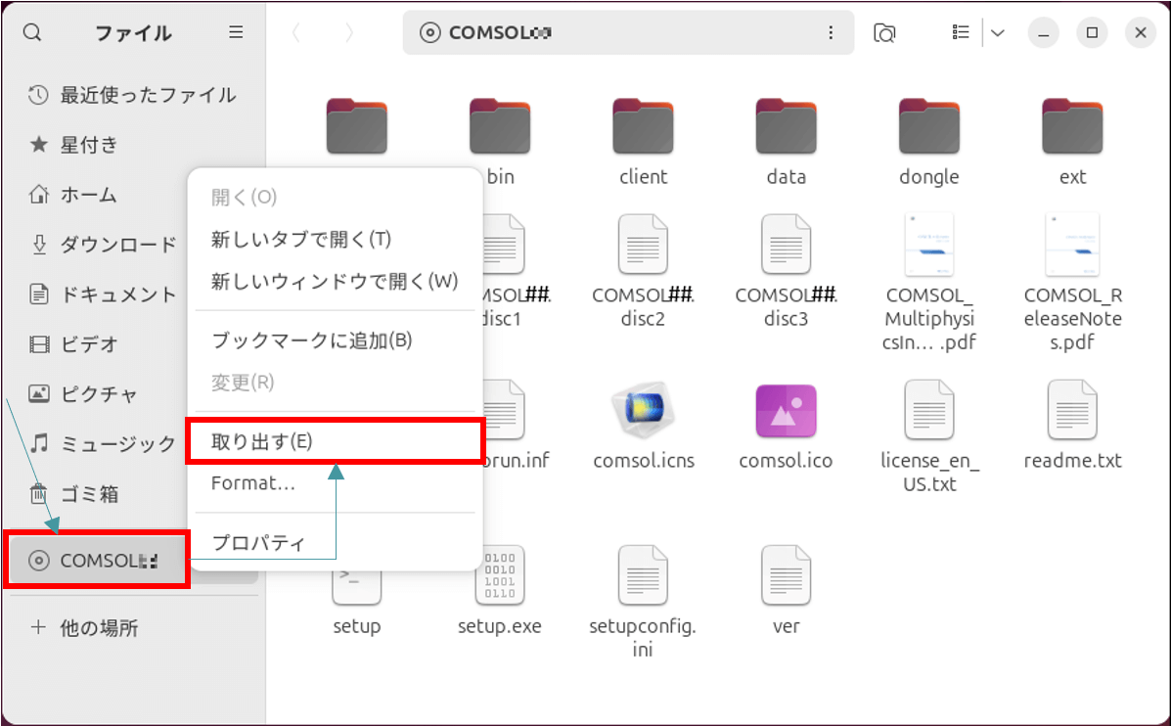1171x726 pixels.
Task: Open path bar three-dot menu
Action: tap(831, 32)
